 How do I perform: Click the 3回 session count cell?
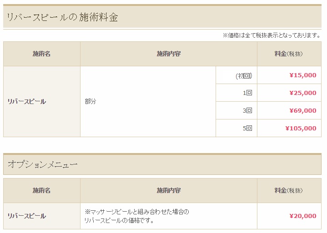coord(247,111)
